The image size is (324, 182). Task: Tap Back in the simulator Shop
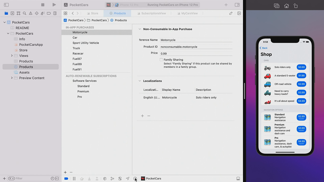coord(264,48)
